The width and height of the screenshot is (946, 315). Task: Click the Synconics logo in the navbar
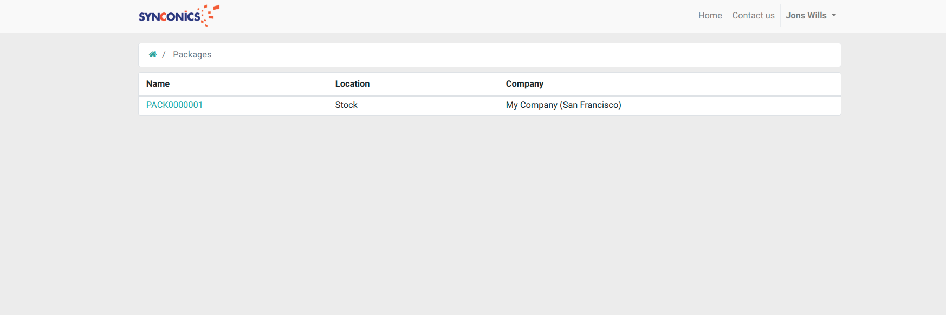click(x=179, y=16)
